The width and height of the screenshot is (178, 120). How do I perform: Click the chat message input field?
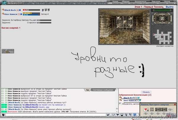[x=56, y=115]
